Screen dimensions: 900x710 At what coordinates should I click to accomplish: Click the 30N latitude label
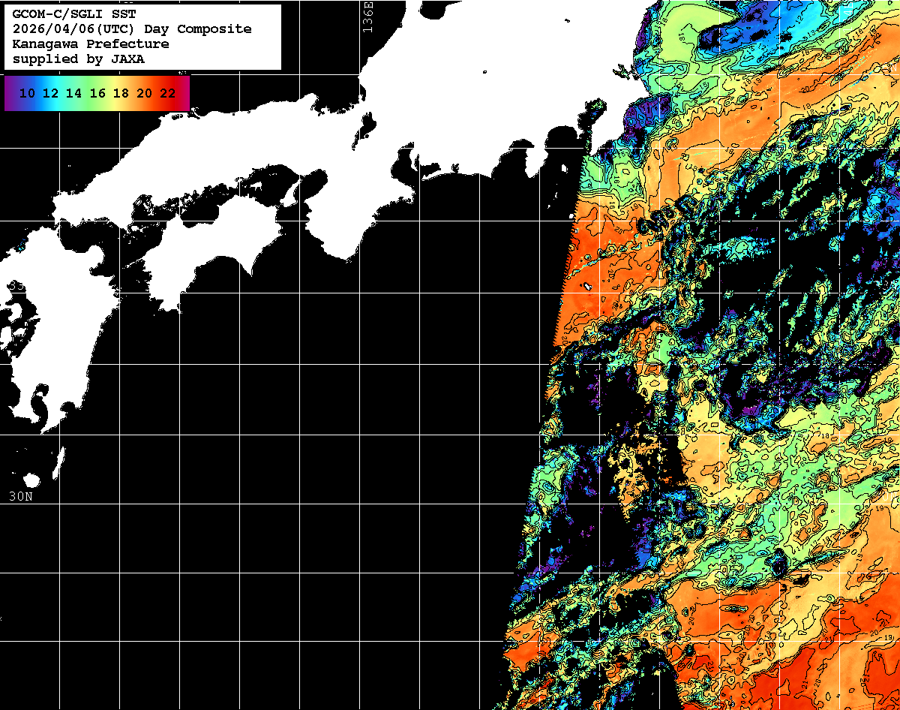(20, 496)
